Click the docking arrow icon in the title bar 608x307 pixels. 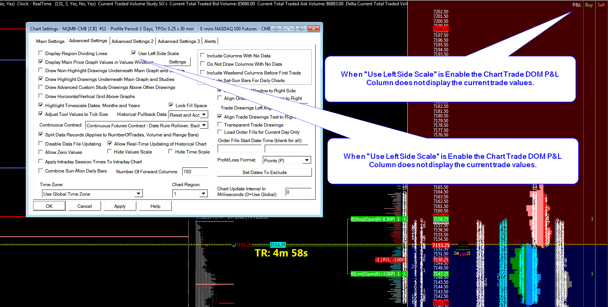[301, 28]
